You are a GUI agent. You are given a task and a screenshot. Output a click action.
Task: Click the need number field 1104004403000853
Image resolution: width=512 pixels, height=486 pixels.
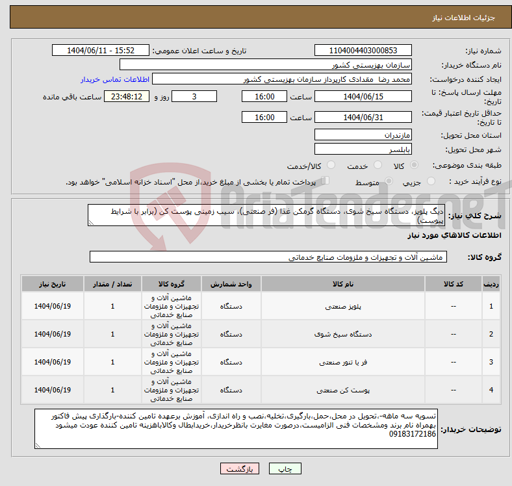click(x=363, y=50)
